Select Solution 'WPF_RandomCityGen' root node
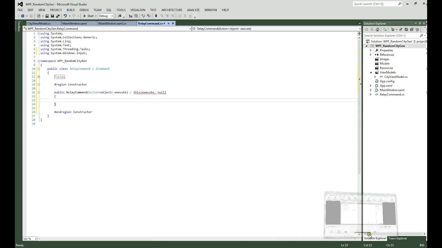 coord(396,41)
